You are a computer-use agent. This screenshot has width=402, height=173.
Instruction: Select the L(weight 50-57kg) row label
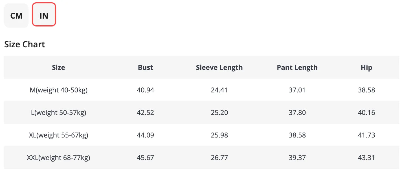[x=58, y=113]
